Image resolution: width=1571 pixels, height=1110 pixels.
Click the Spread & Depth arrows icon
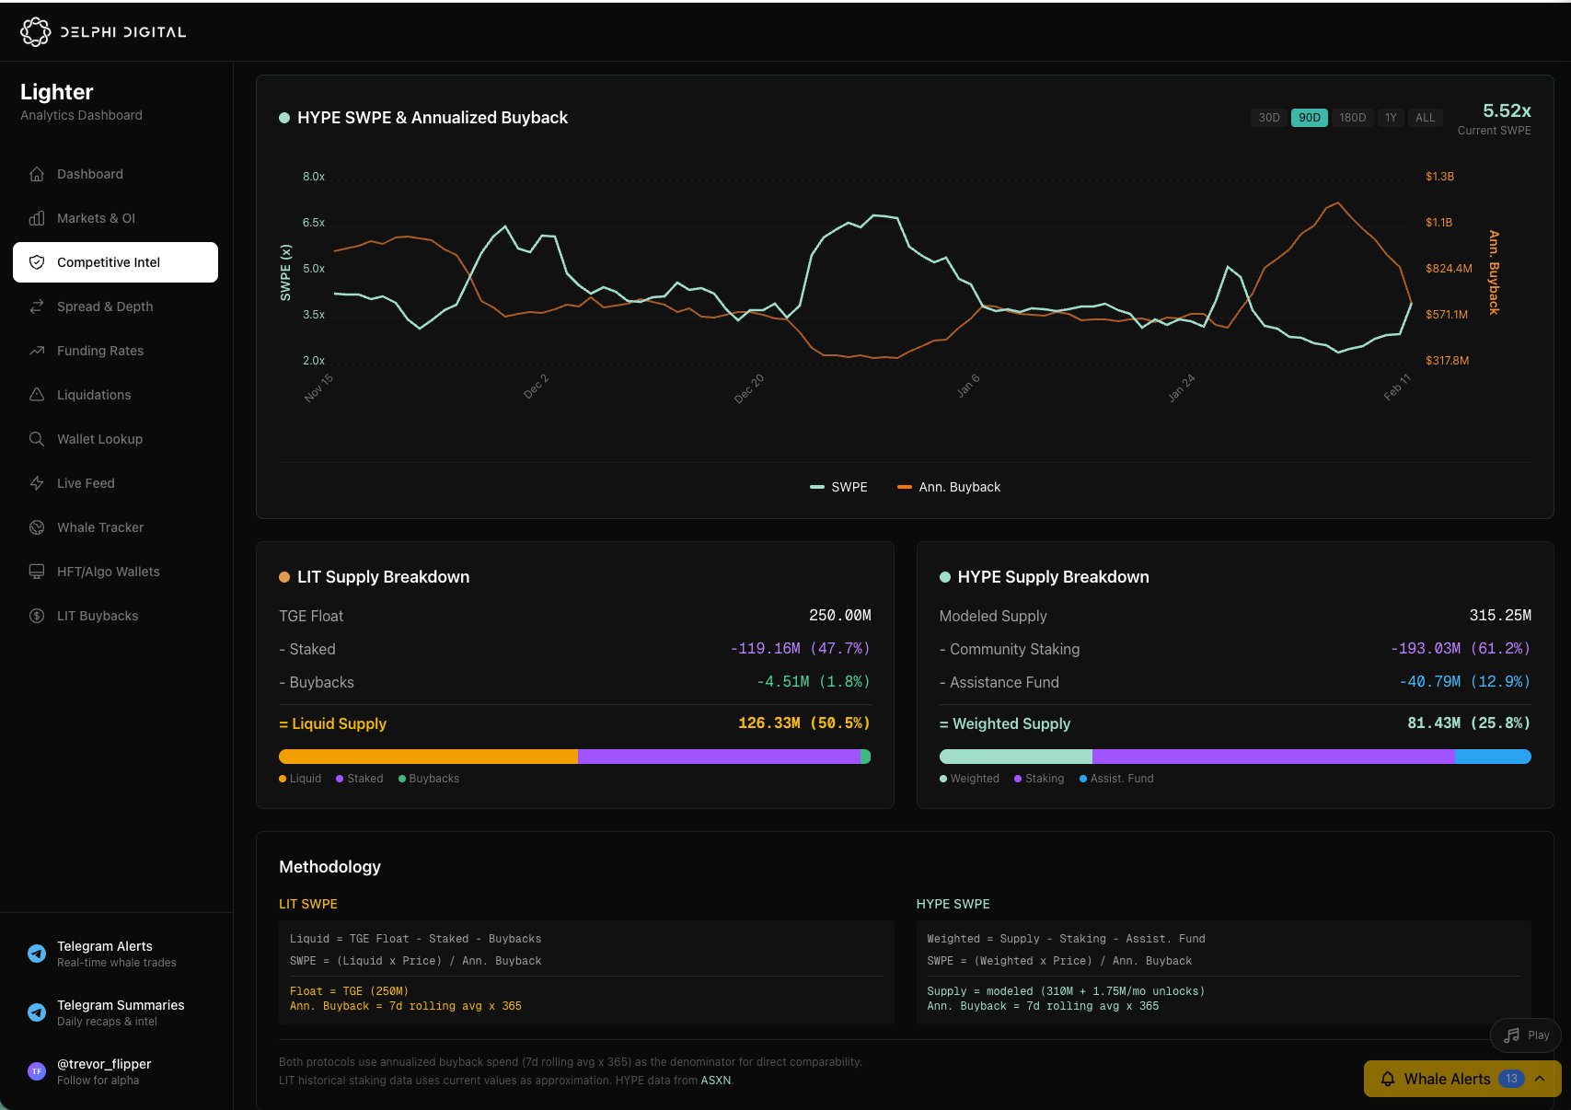click(37, 306)
